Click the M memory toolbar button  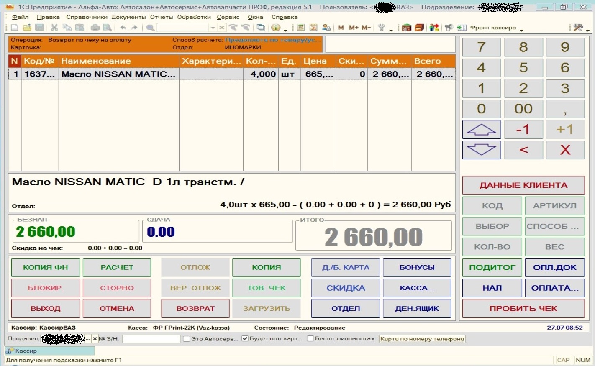tap(341, 28)
